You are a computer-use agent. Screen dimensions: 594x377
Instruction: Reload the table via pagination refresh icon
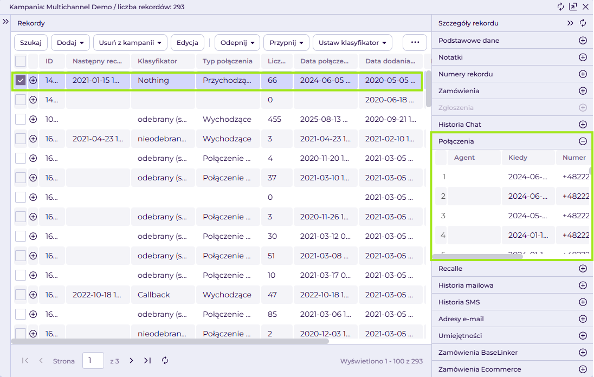click(x=165, y=360)
